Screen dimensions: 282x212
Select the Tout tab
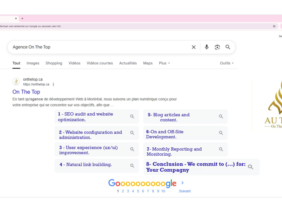coord(16,63)
